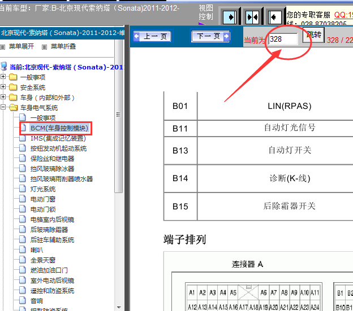353x311 pixels.
Task: Expand the 车身(内部和外部) folder node
Action: coord(3,97)
